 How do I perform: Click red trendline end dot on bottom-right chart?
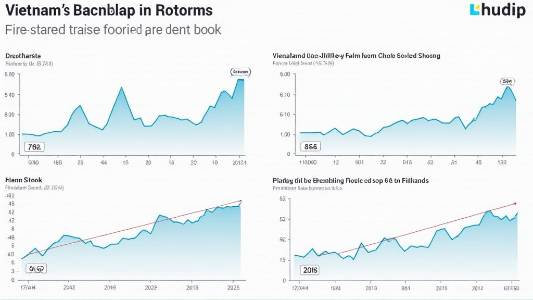point(515,203)
